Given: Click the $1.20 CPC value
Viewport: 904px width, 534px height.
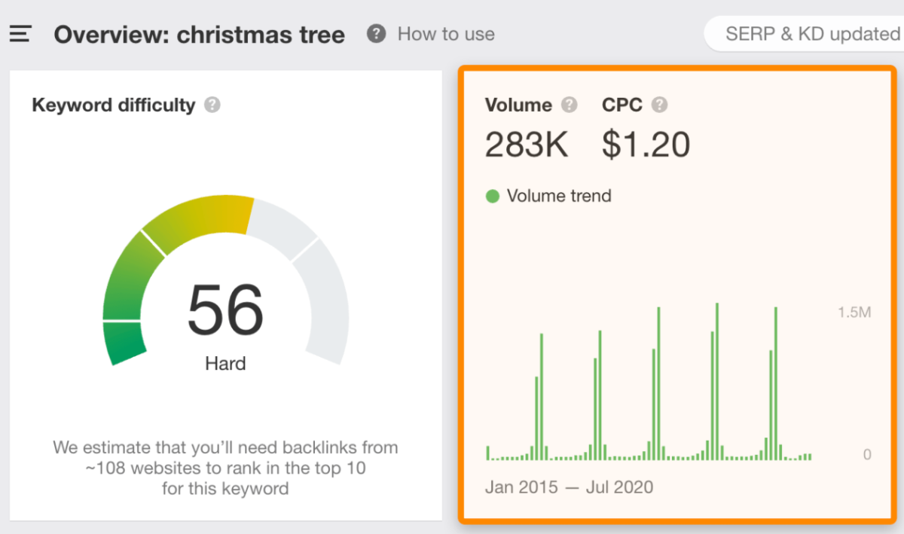Looking at the screenshot, I should coord(646,145).
